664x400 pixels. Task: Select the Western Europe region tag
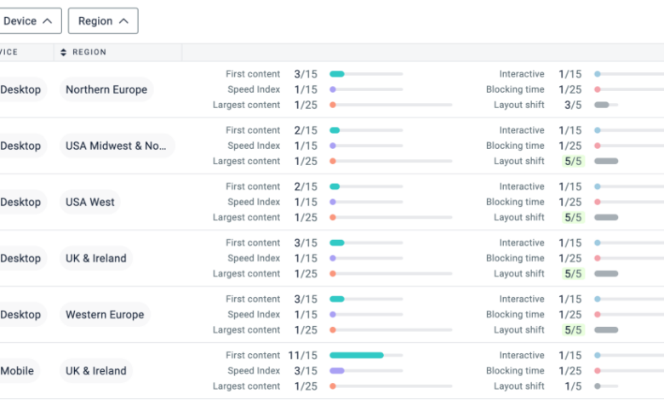point(105,315)
